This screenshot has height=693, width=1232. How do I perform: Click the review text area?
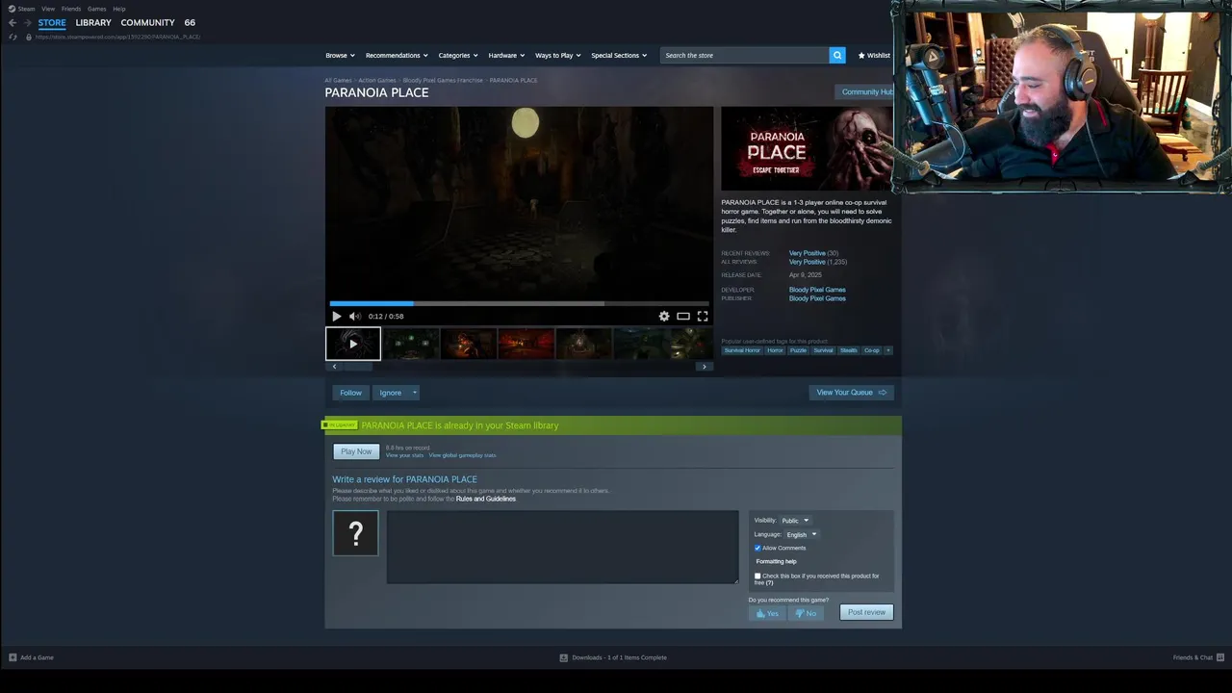point(562,547)
